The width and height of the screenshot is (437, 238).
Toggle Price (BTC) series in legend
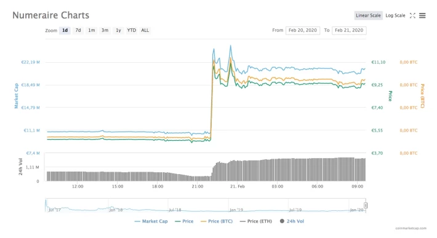click(217, 221)
